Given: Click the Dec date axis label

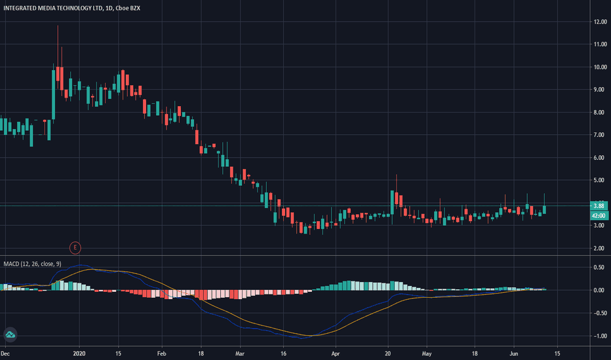Looking at the screenshot, I should pos(5,353).
